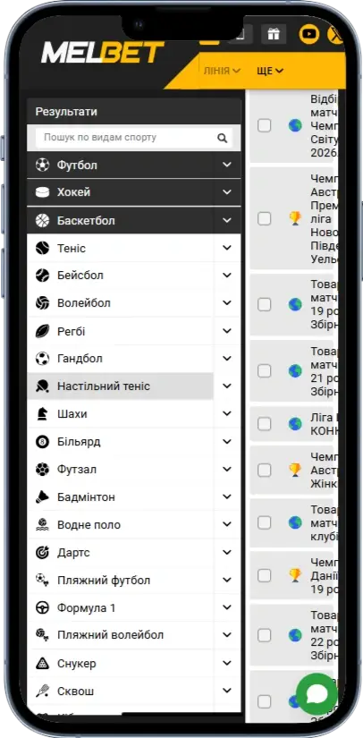The image size is (363, 738).
Task: Click the search magnifier icon
Action: [223, 138]
